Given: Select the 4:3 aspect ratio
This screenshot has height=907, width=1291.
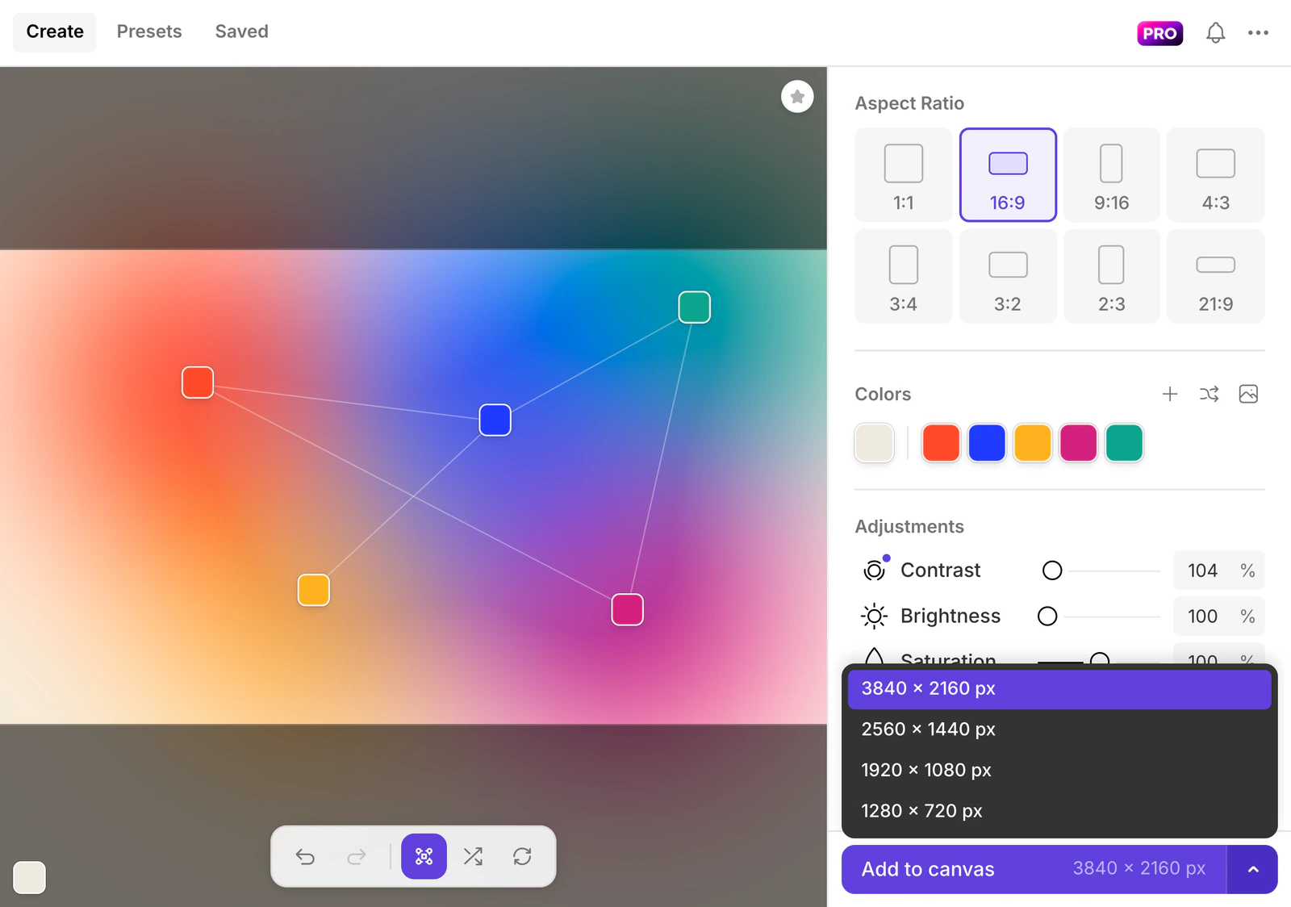Looking at the screenshot, I should (1216, 175).
